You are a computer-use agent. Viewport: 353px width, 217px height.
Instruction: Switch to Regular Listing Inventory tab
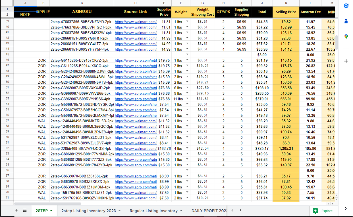[153, 211]
